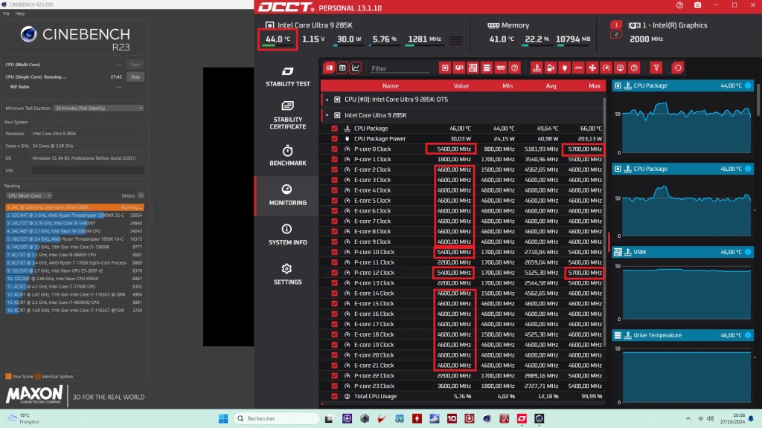Screen dimensions: 762x428
Task: Stop the running Cinebench single core test
Action: pyautogui.click(x=135, y=77)
